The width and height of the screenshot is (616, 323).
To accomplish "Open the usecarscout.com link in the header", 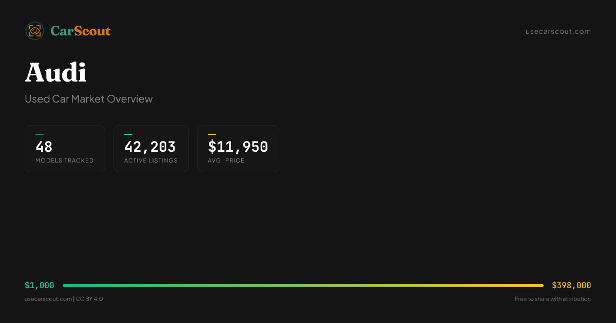I will [x=558, y=31].
